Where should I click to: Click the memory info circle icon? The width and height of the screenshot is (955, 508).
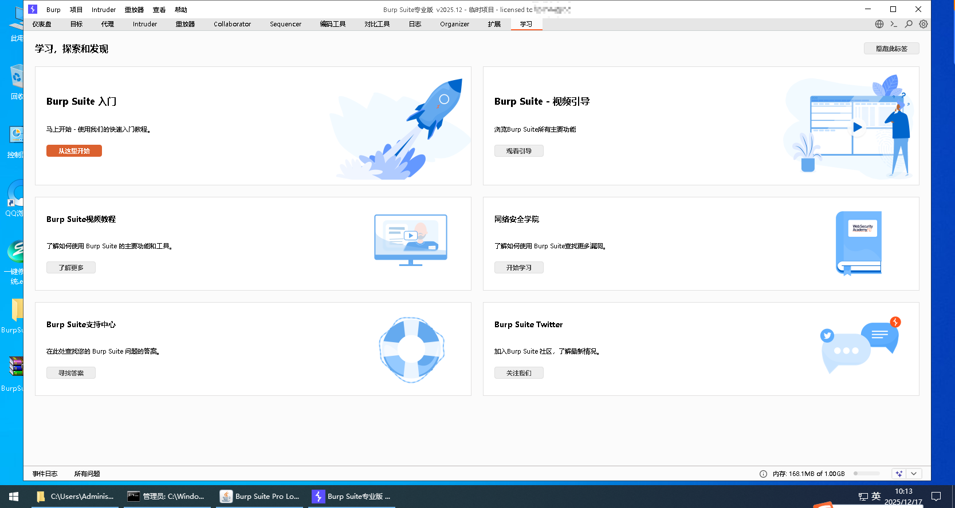763,474
